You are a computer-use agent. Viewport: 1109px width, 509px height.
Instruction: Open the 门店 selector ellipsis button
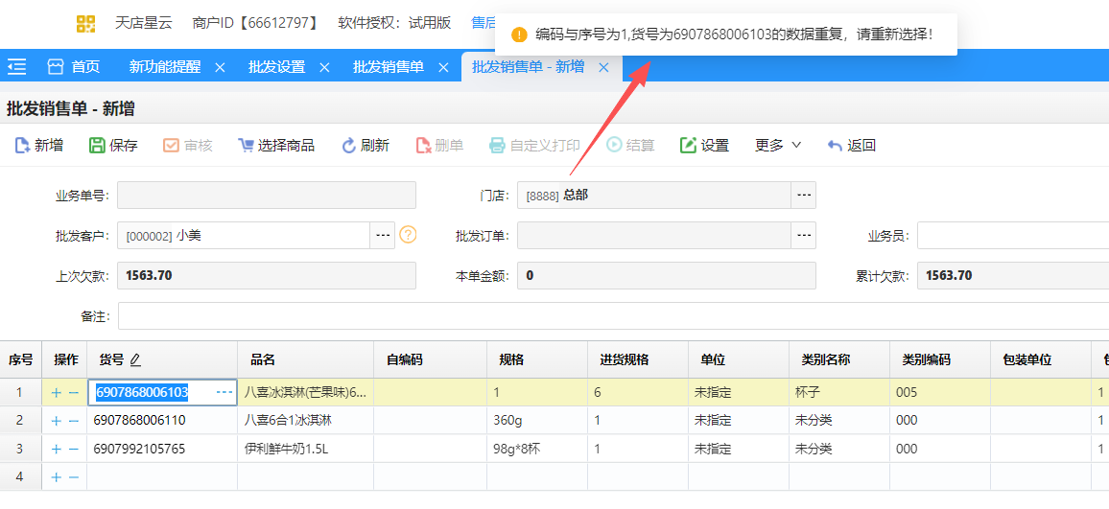[x=803, y=196]
